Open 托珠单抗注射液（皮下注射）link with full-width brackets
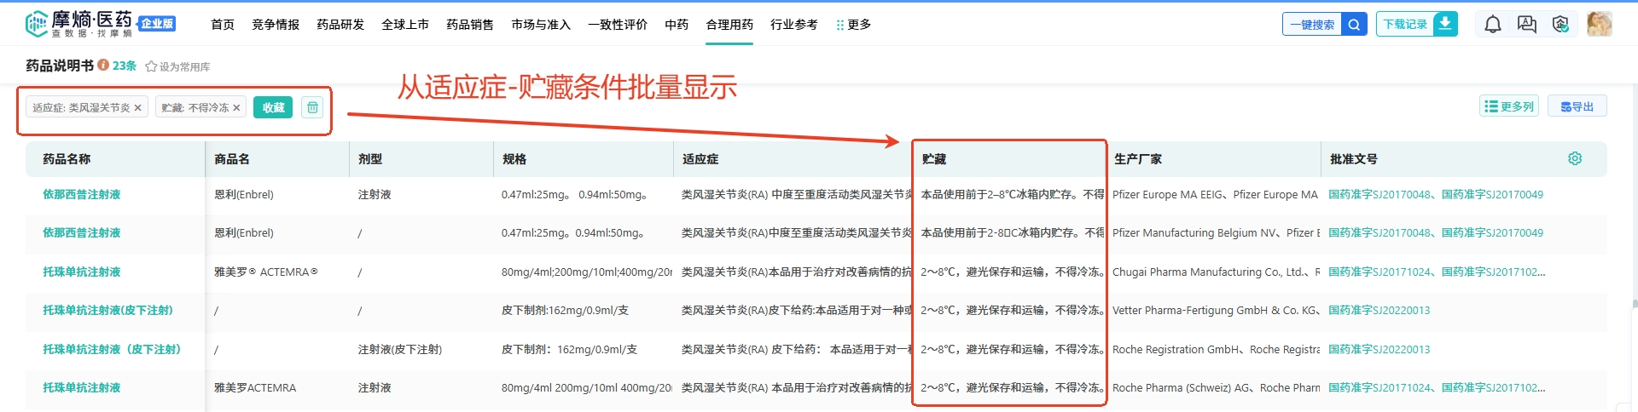 112,349
